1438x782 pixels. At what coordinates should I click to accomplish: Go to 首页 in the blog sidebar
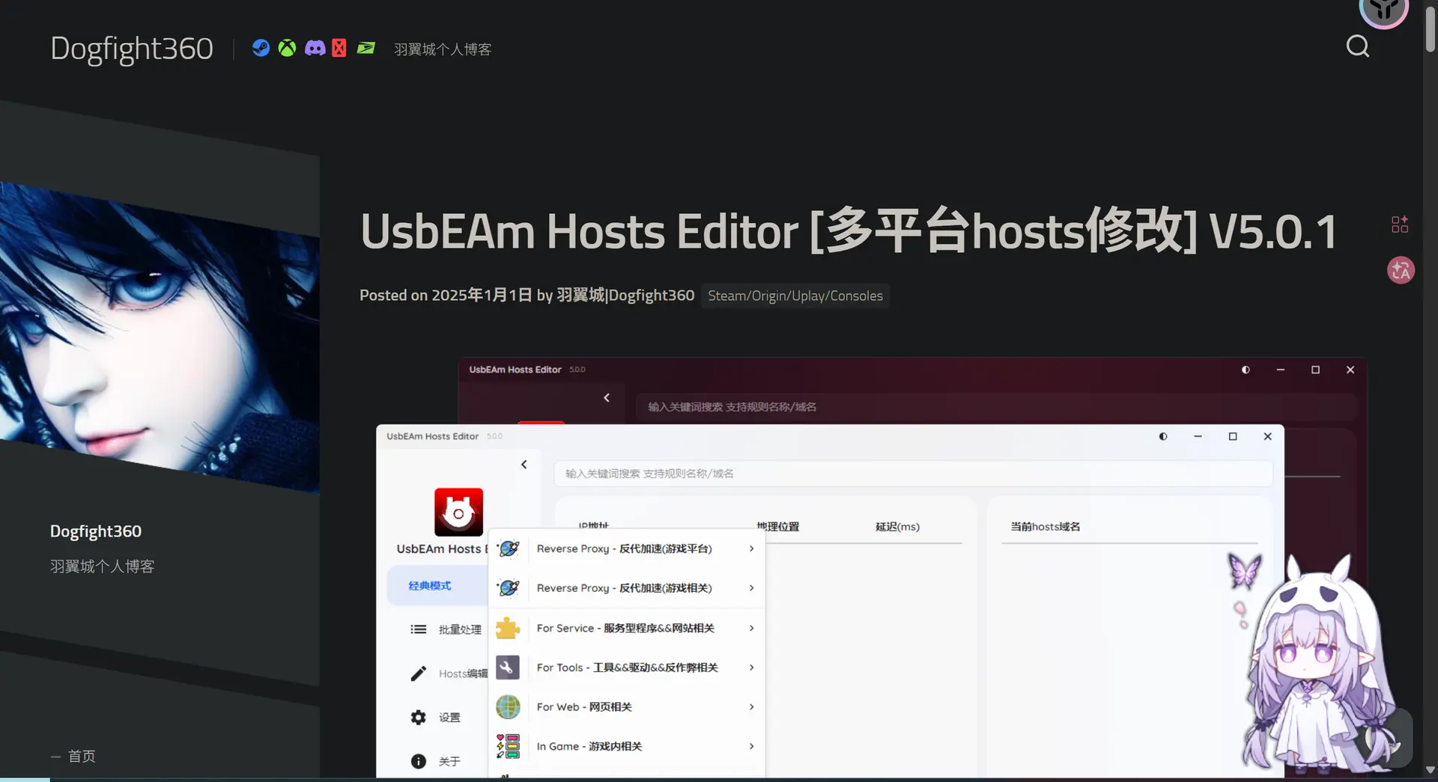(x=82, y=757)
